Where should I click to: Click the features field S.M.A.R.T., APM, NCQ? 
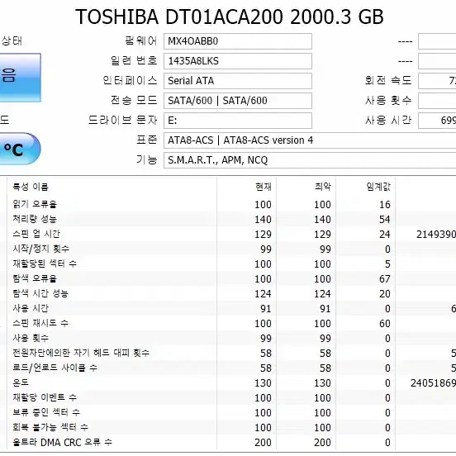pos(310,160)
